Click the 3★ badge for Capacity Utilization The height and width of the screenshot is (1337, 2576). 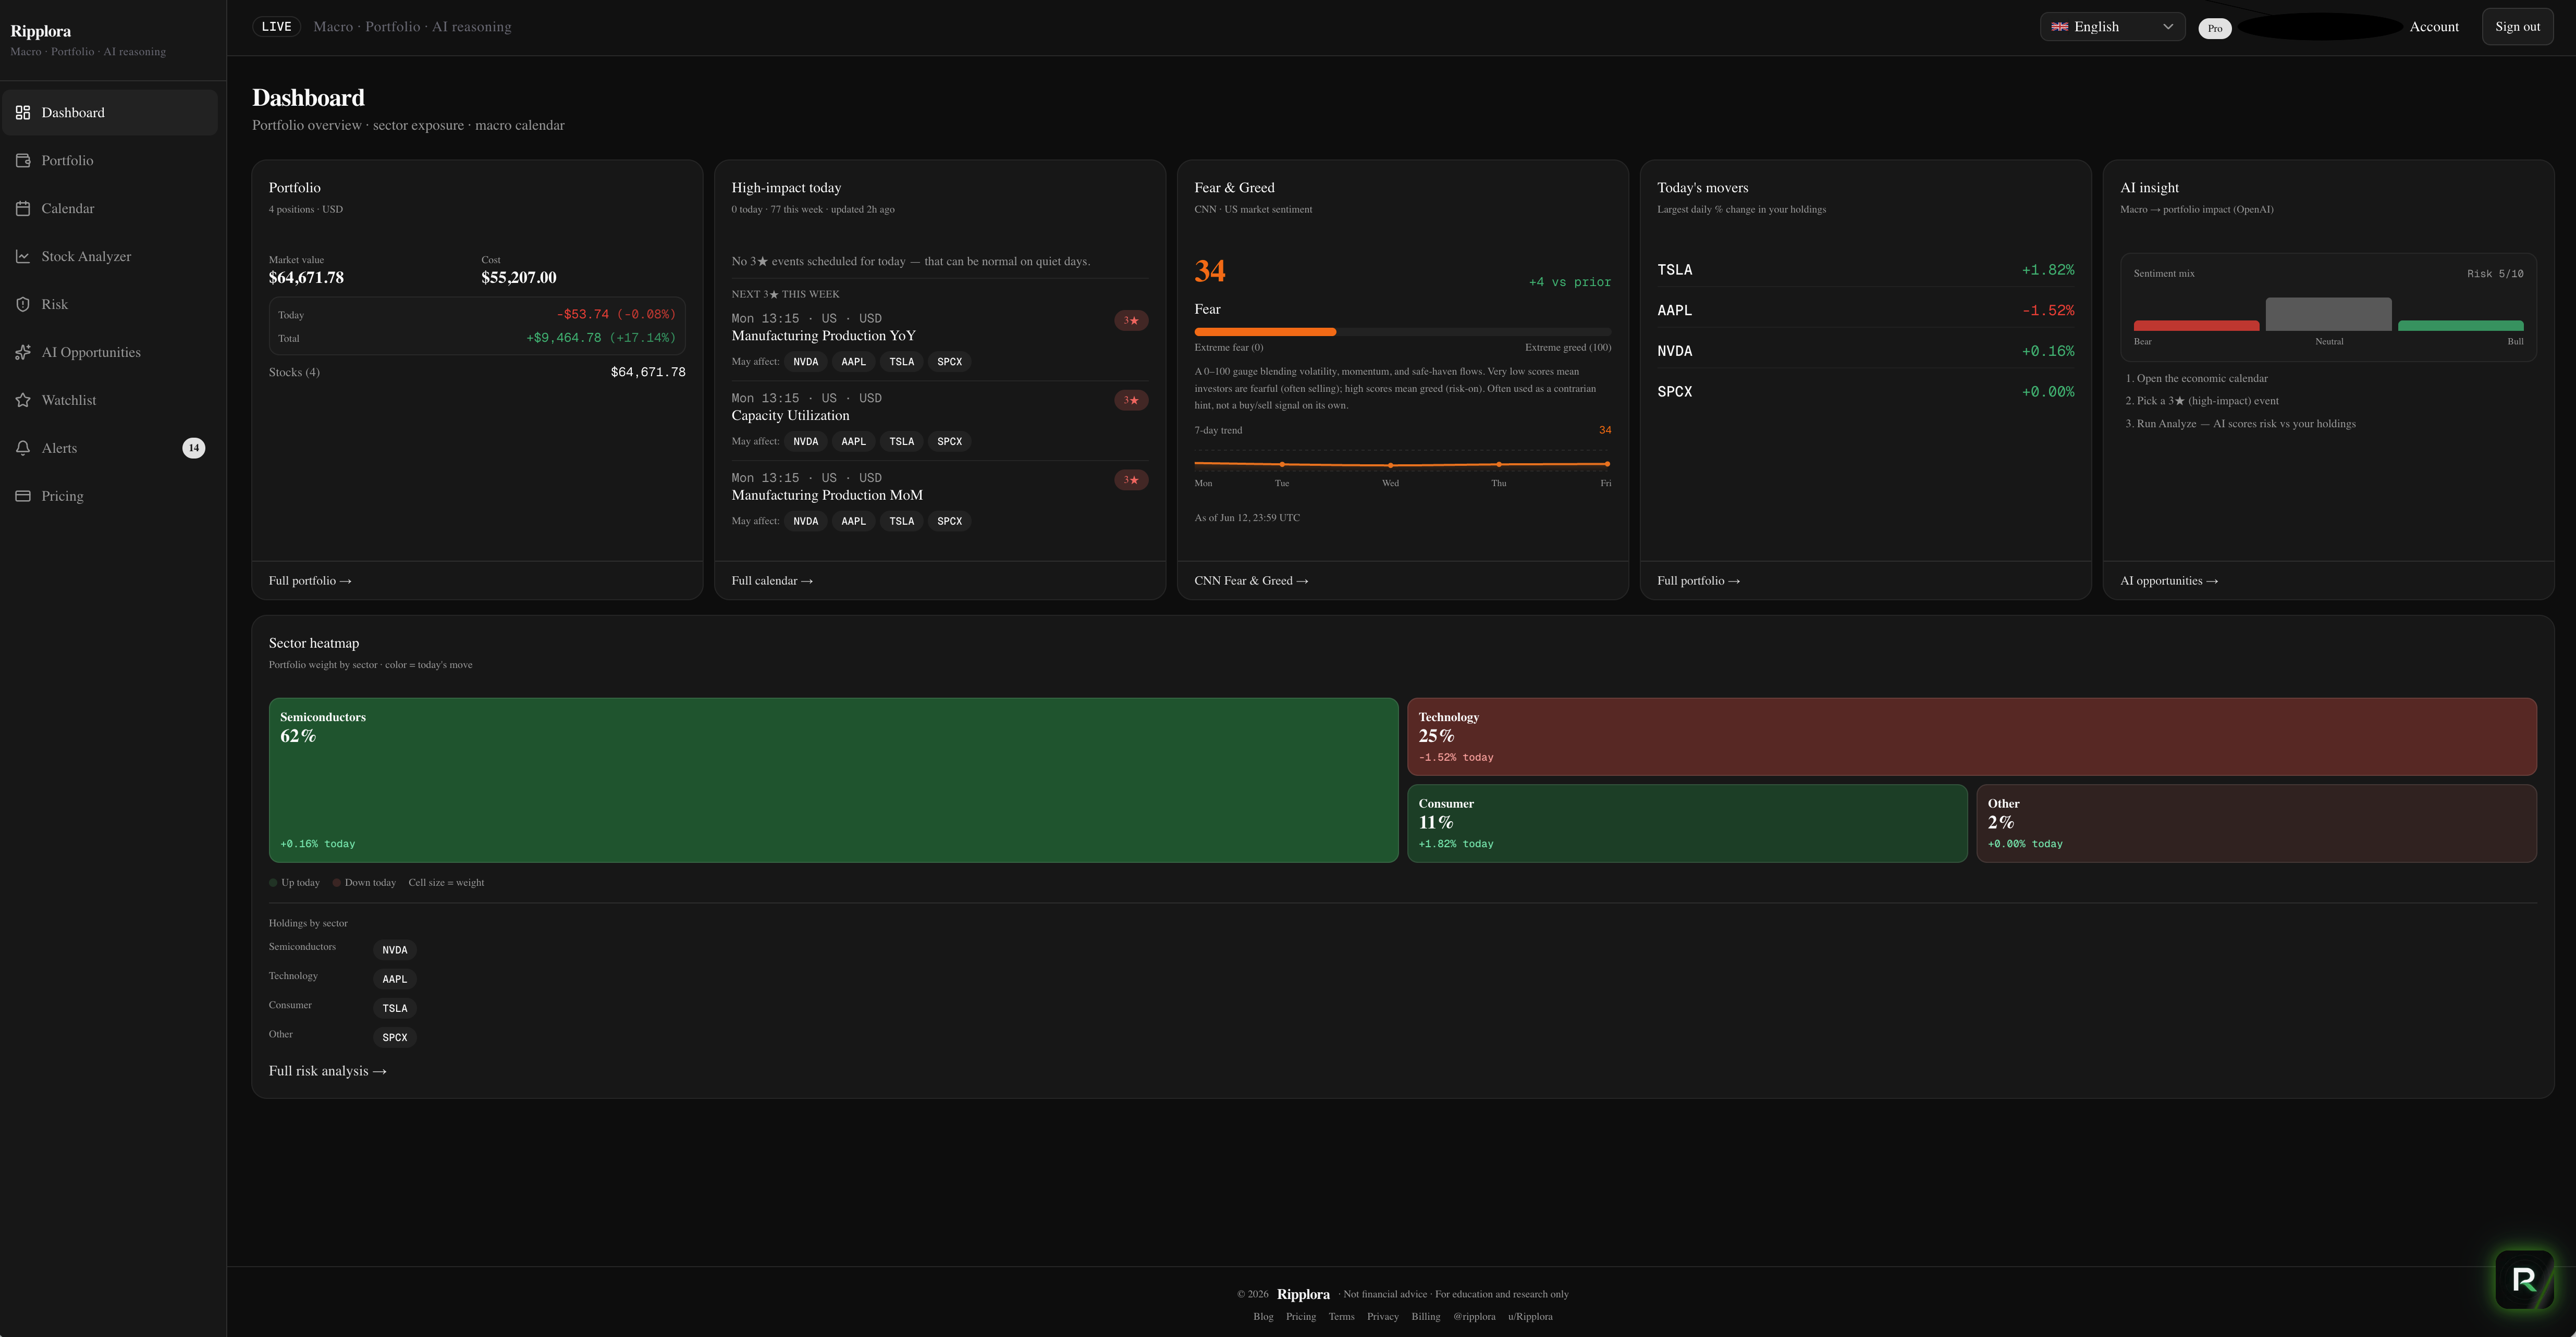pos(1131,401)
